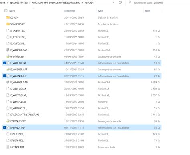Click the E_WLAFQE.CAB cabinet icon
The height and width of the screenshot is (155, 190).
(x=8, y=82)
